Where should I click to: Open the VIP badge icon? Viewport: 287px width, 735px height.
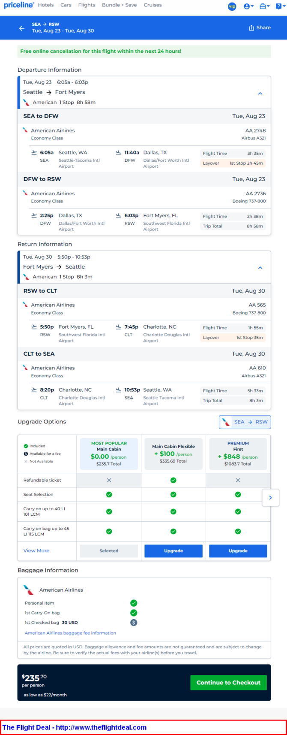point(232,6)
